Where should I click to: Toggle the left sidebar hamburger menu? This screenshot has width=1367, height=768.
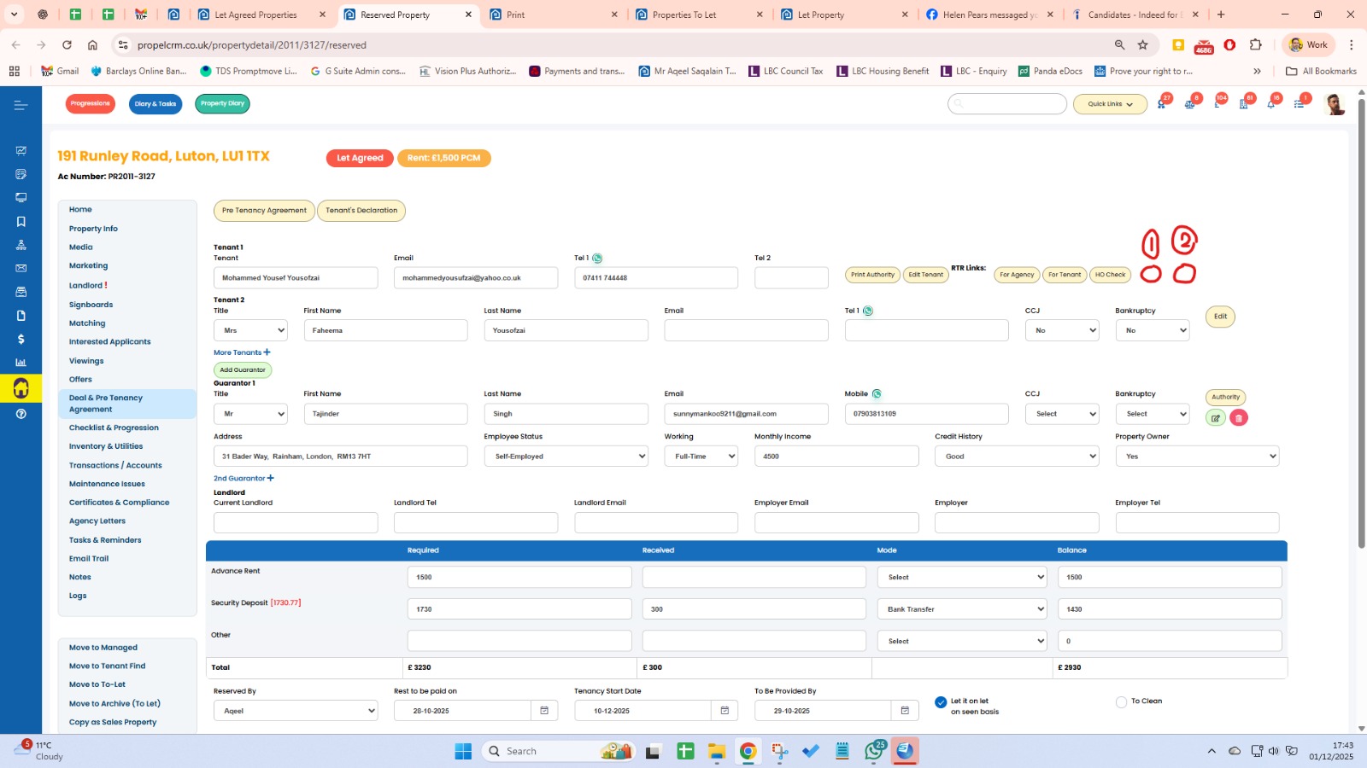(21, 105)
